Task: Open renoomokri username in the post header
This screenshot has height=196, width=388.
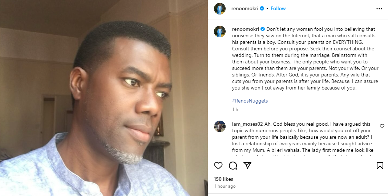Action: coord(244,8)
